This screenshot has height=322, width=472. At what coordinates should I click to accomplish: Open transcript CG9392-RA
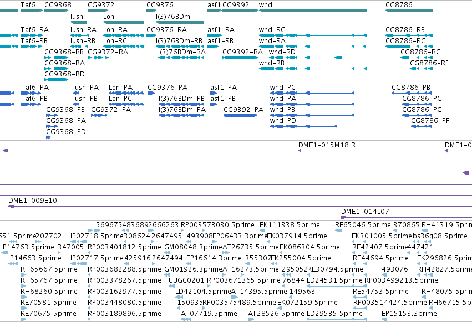242,52
